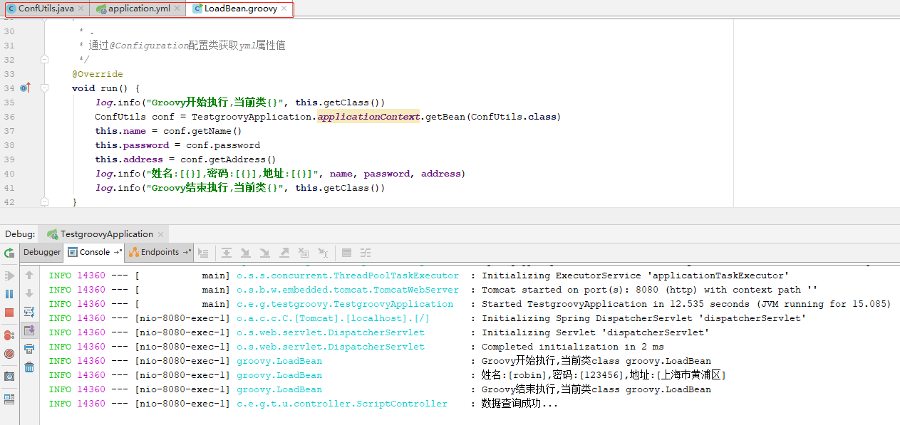Click the override gutter icon at line 34
This screenshot has height=425, width=900.
[x=25, y=88]
